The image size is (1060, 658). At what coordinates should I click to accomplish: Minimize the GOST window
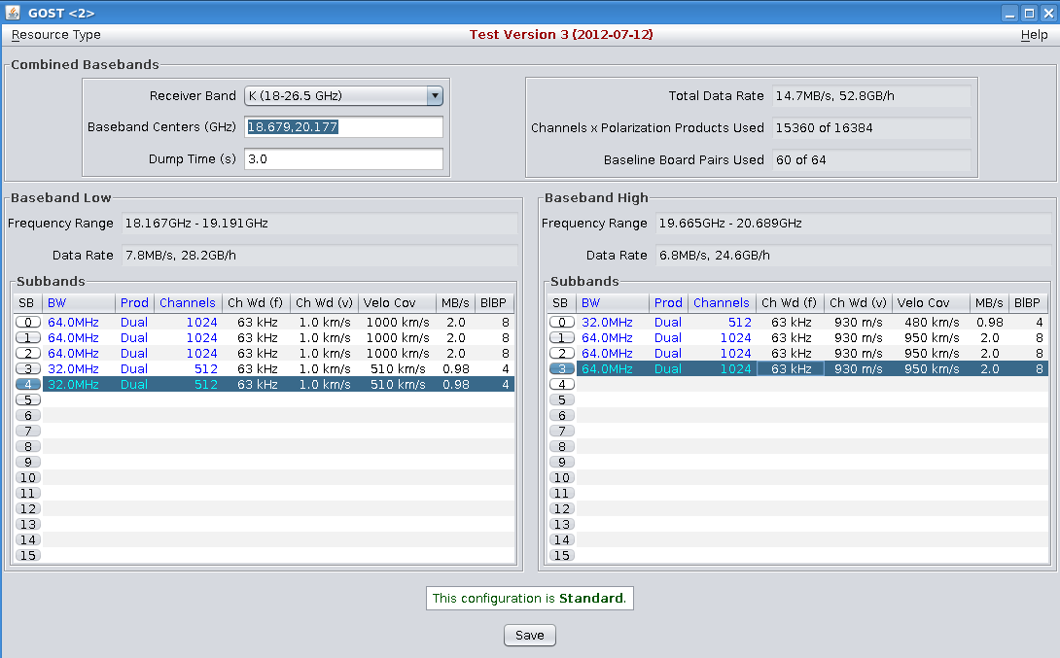pyautogui.click(x=1011, y=13)
